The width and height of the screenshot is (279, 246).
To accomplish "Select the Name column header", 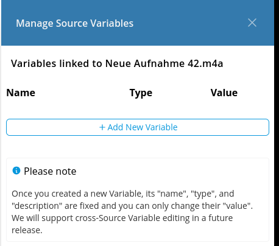I will click(21, 93).
